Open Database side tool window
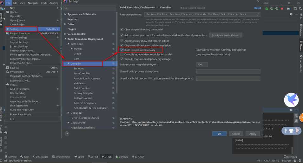This screenshot has width=303, height=163. [x=301, y=30]
